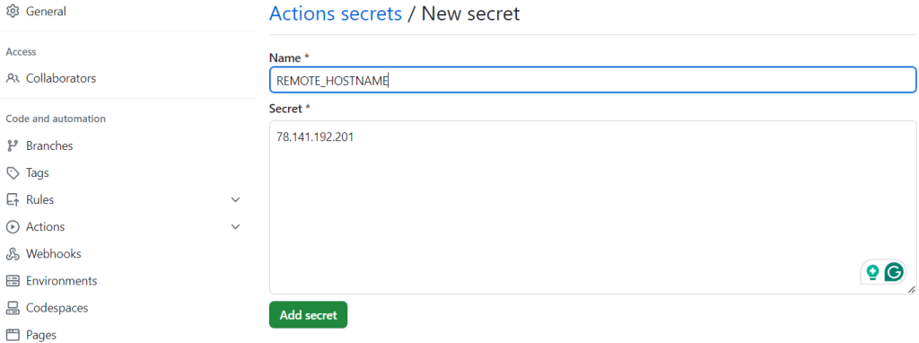Click the Codespaces icon in sidebar

coord(13,308)
